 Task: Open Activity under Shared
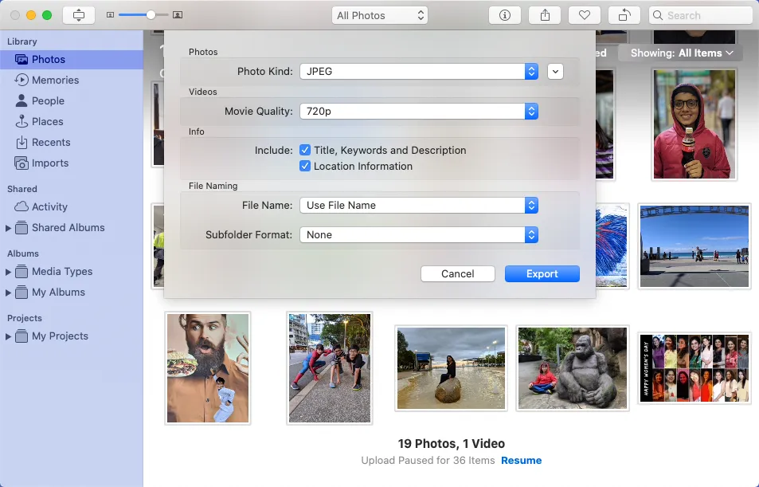click(x=51, y=206)
